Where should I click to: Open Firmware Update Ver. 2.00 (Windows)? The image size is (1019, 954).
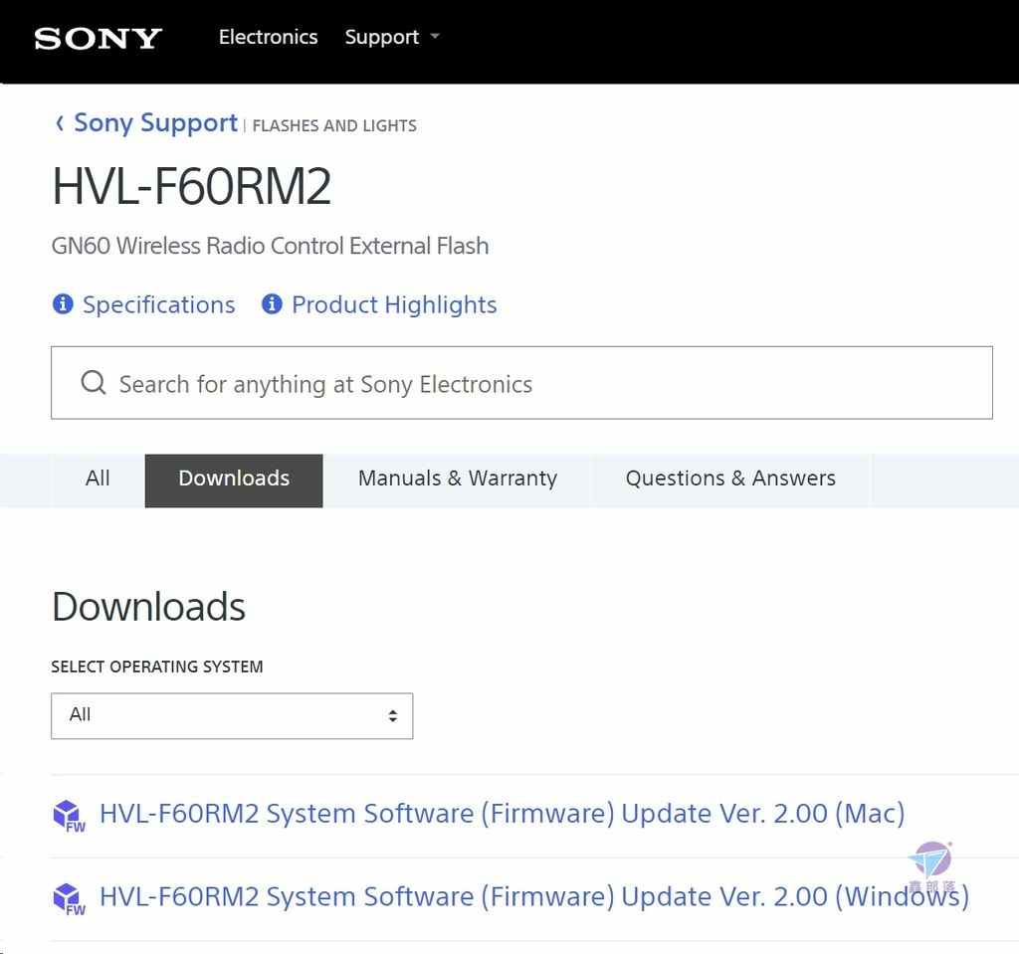point(534,896)
